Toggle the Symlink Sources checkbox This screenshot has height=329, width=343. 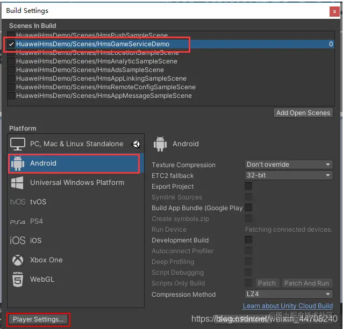click(248, 197)
